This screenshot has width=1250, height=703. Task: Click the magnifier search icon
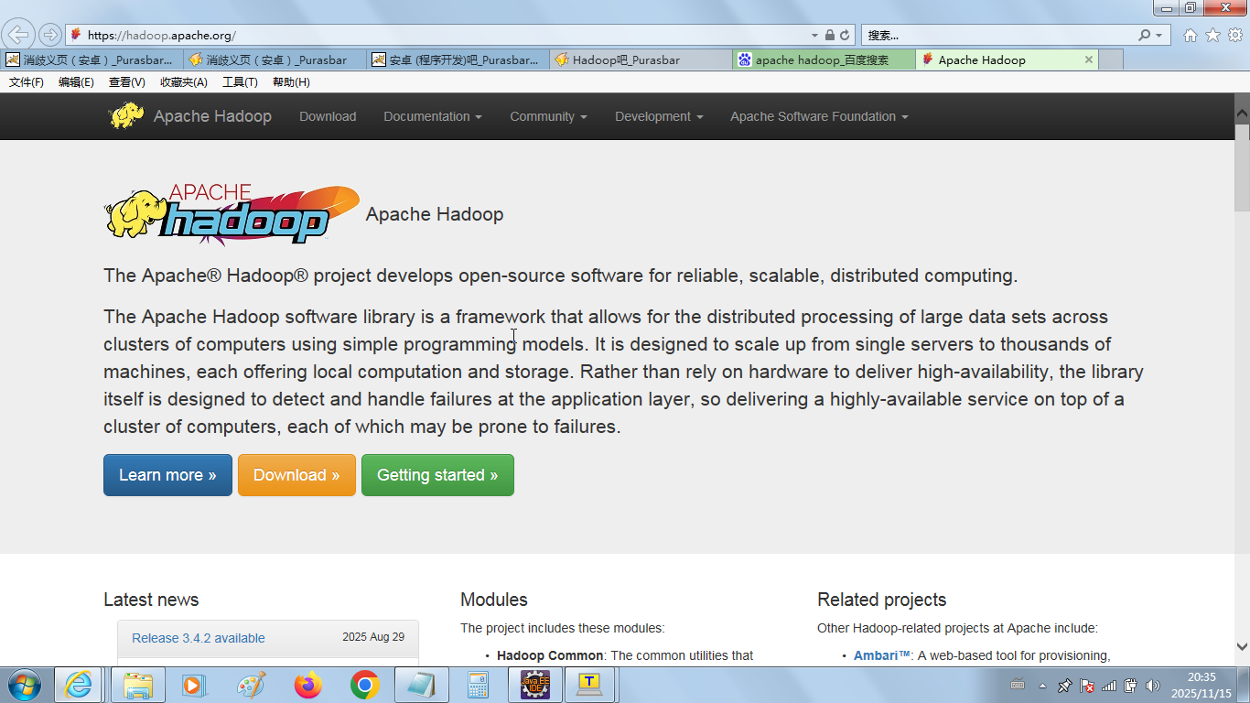[x=1144, y=36]
